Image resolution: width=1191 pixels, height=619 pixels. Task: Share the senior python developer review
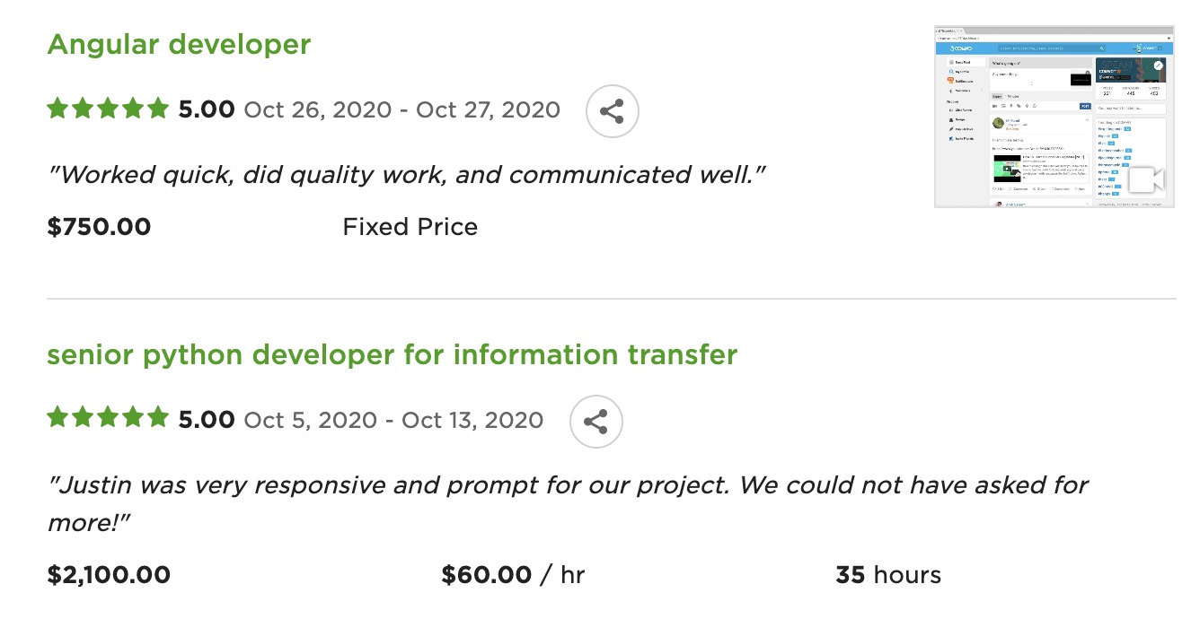pyautogui.click(x=595, y=422)
